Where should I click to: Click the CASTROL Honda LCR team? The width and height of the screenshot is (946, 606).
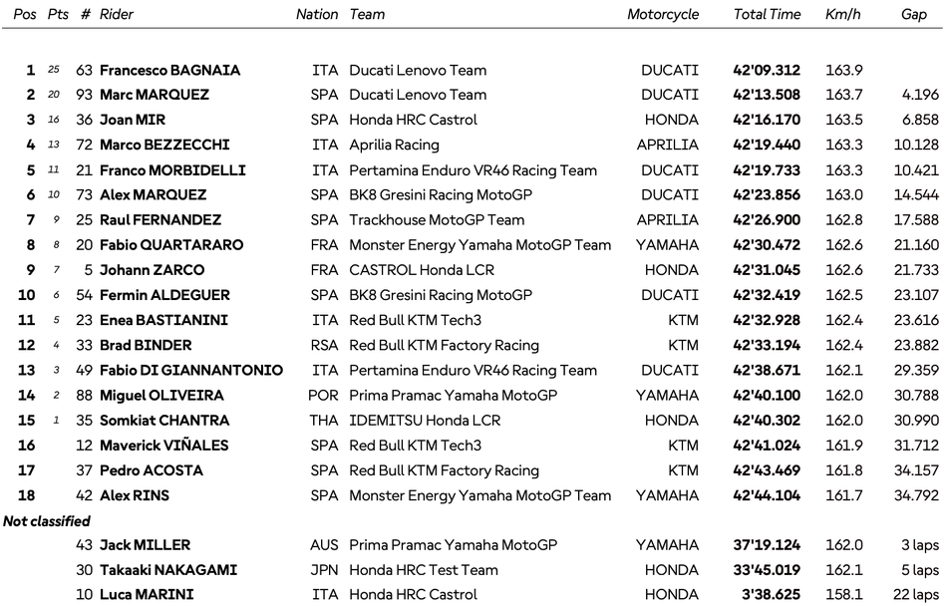(422, 270)
